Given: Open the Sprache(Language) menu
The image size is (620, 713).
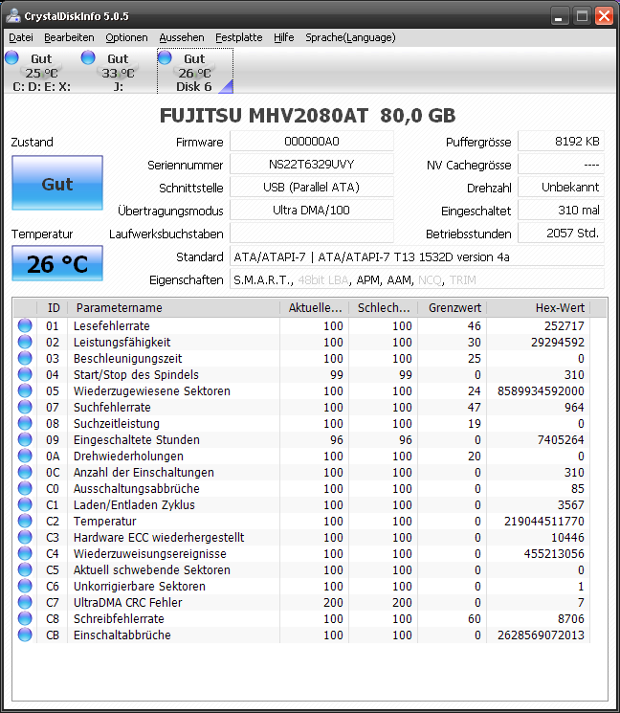Looking at the screenshot, I should tap(350, 37).
